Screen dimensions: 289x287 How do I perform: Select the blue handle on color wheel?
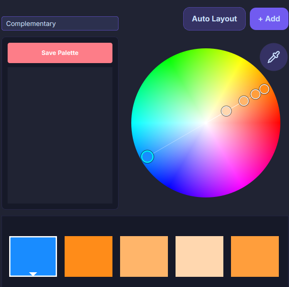[147, 157]
